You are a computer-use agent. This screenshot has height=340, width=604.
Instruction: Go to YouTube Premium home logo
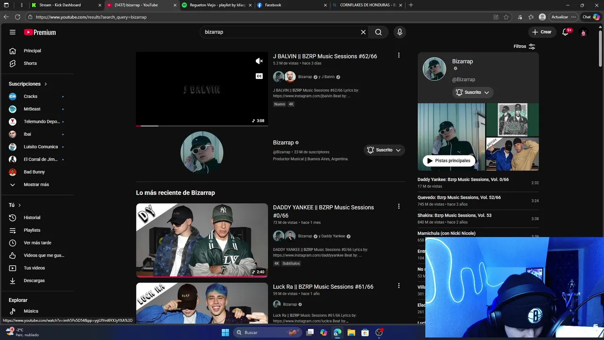[x=40, y=32]
